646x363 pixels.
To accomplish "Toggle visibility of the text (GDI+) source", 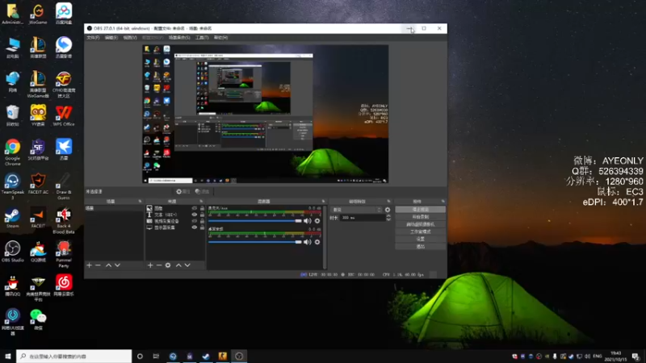I will pos(194,215).
